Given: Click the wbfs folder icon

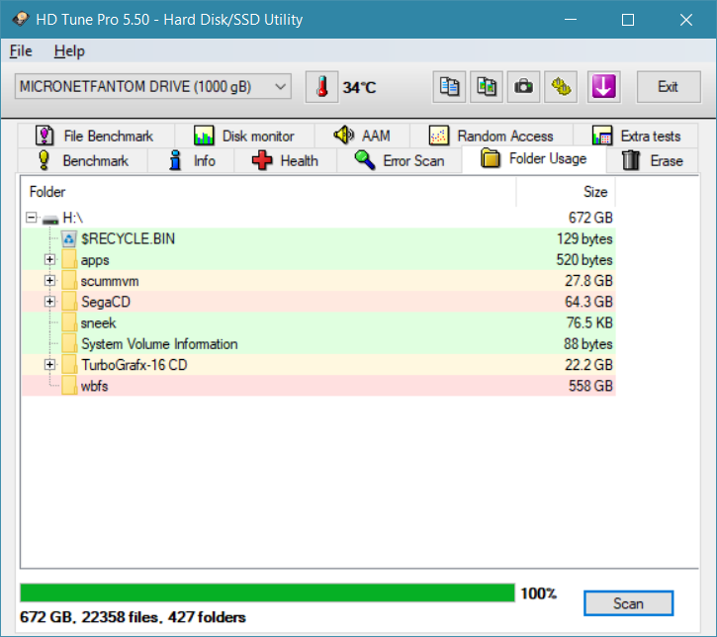Looking at the screenshot, I should coord(69,386).
